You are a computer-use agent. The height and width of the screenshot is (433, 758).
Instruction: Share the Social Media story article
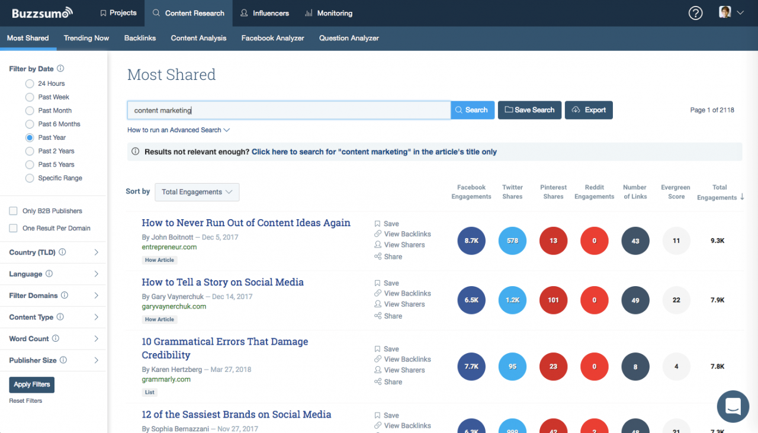(388, 316)
